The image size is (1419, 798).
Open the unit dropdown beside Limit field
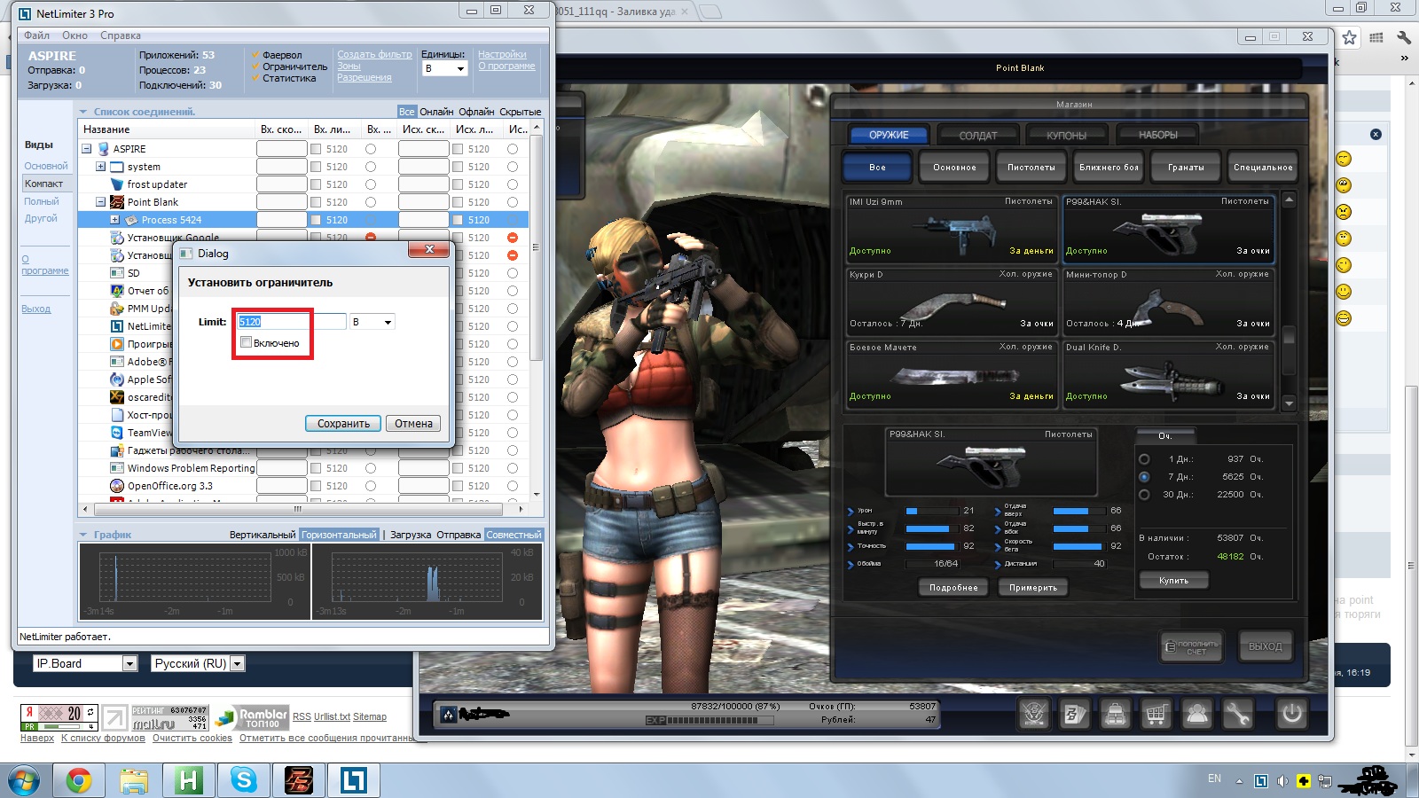click(x=372, y=322)
